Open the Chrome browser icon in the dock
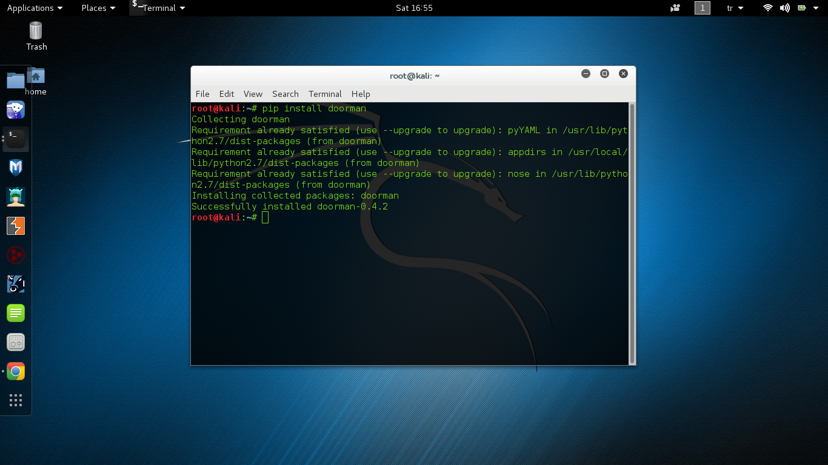 16,371
